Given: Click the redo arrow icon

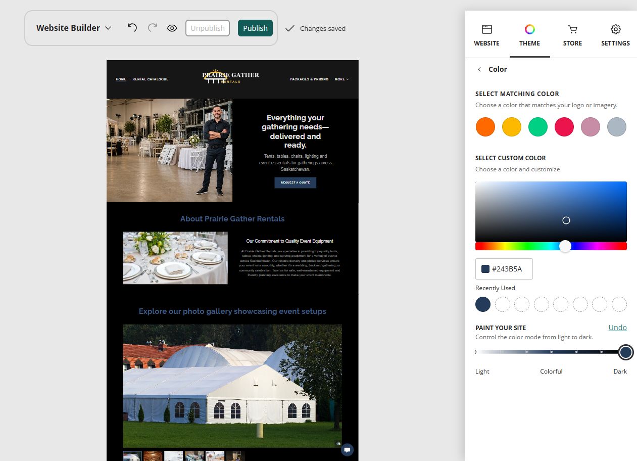Looking at the screenshot, I should coord(152,28).
